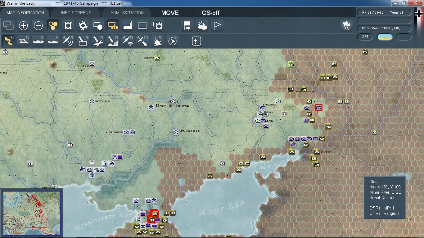
Task: Click the F12 circular arrow icon
Action: click(x=172, y=41)
